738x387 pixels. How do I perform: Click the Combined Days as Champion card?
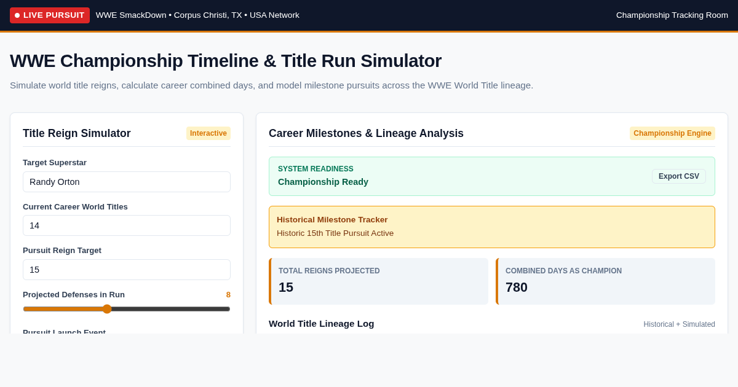click(x=605, y=281)
